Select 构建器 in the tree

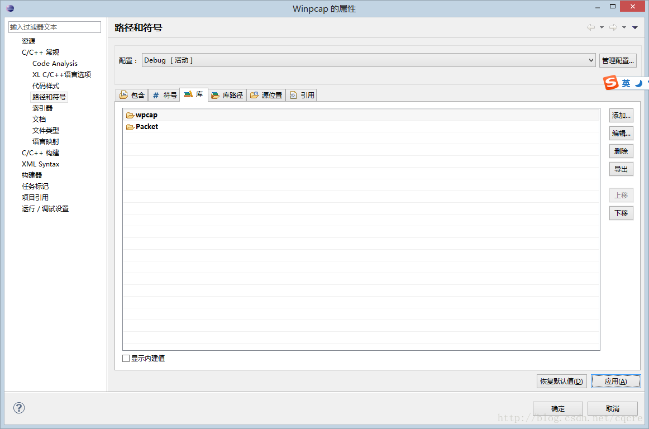[x=32, y=175]
